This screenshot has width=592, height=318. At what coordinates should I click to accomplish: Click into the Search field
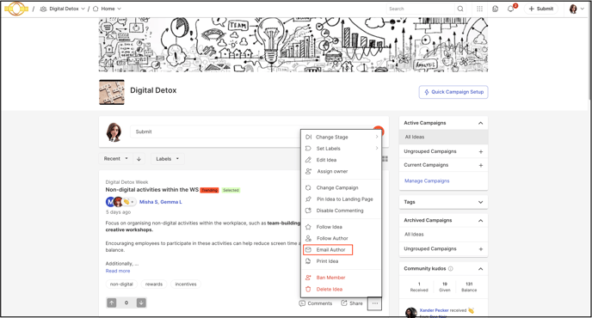421,9
